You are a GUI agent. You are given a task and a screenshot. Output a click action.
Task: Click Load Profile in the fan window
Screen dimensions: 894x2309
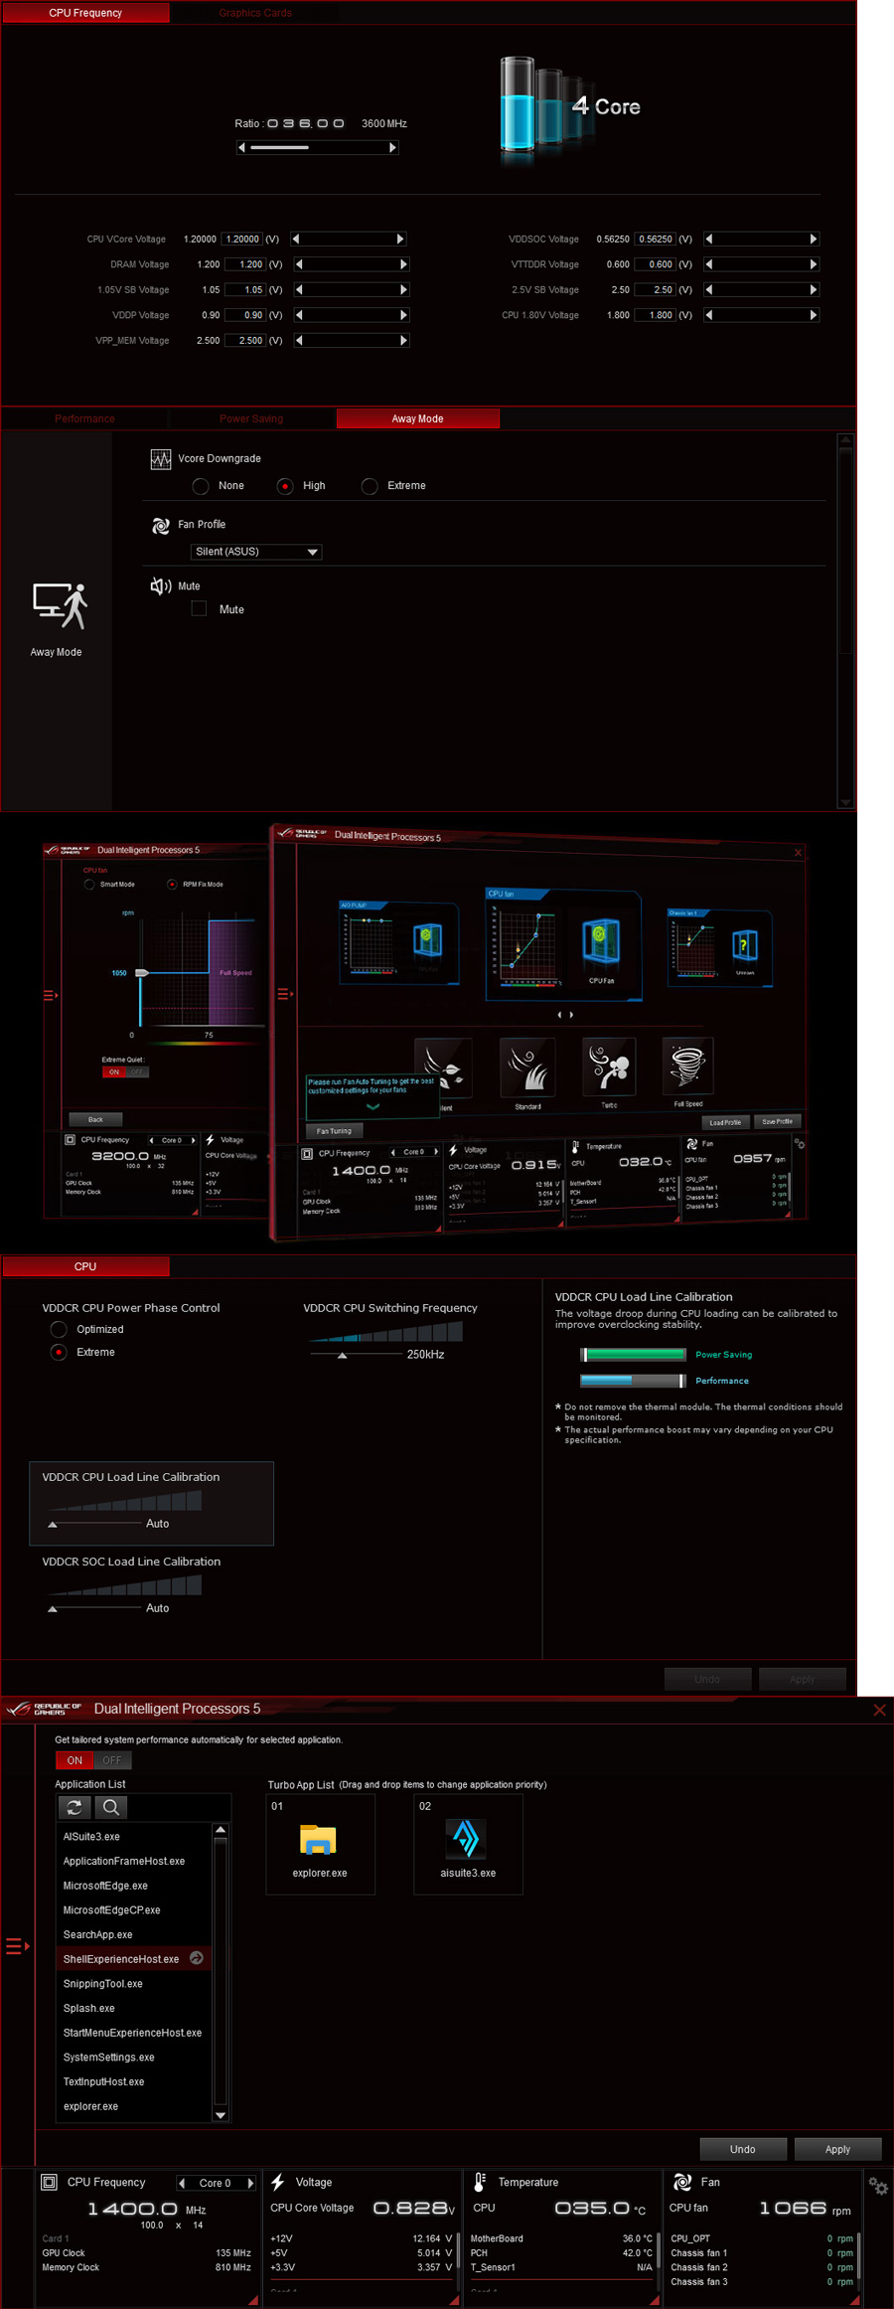tap(725, 1122)
